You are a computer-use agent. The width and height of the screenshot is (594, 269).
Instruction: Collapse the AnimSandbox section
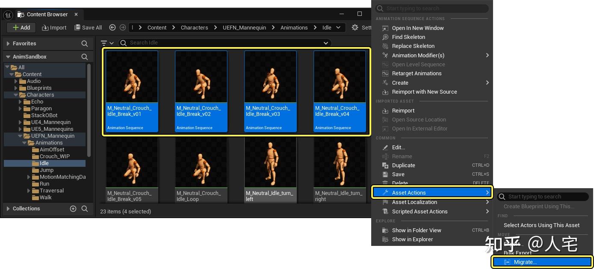pyautogui.click(x=8, y=57)
